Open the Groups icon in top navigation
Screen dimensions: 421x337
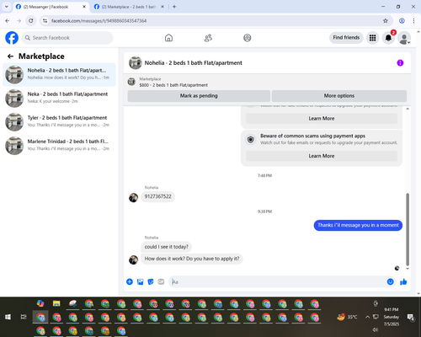click(248, 38)
